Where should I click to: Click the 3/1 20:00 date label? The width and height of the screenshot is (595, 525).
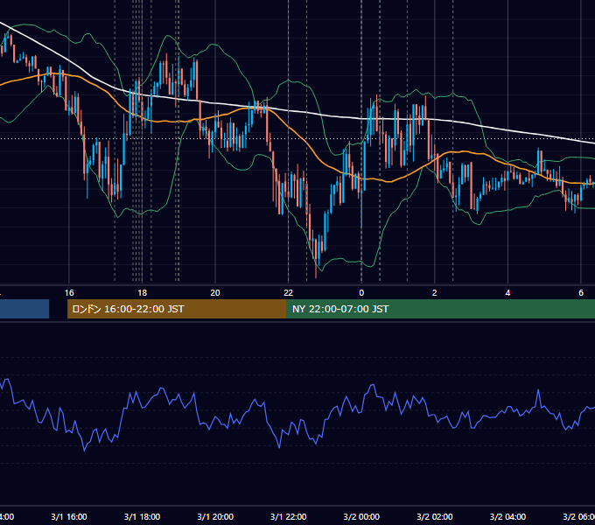215,517
